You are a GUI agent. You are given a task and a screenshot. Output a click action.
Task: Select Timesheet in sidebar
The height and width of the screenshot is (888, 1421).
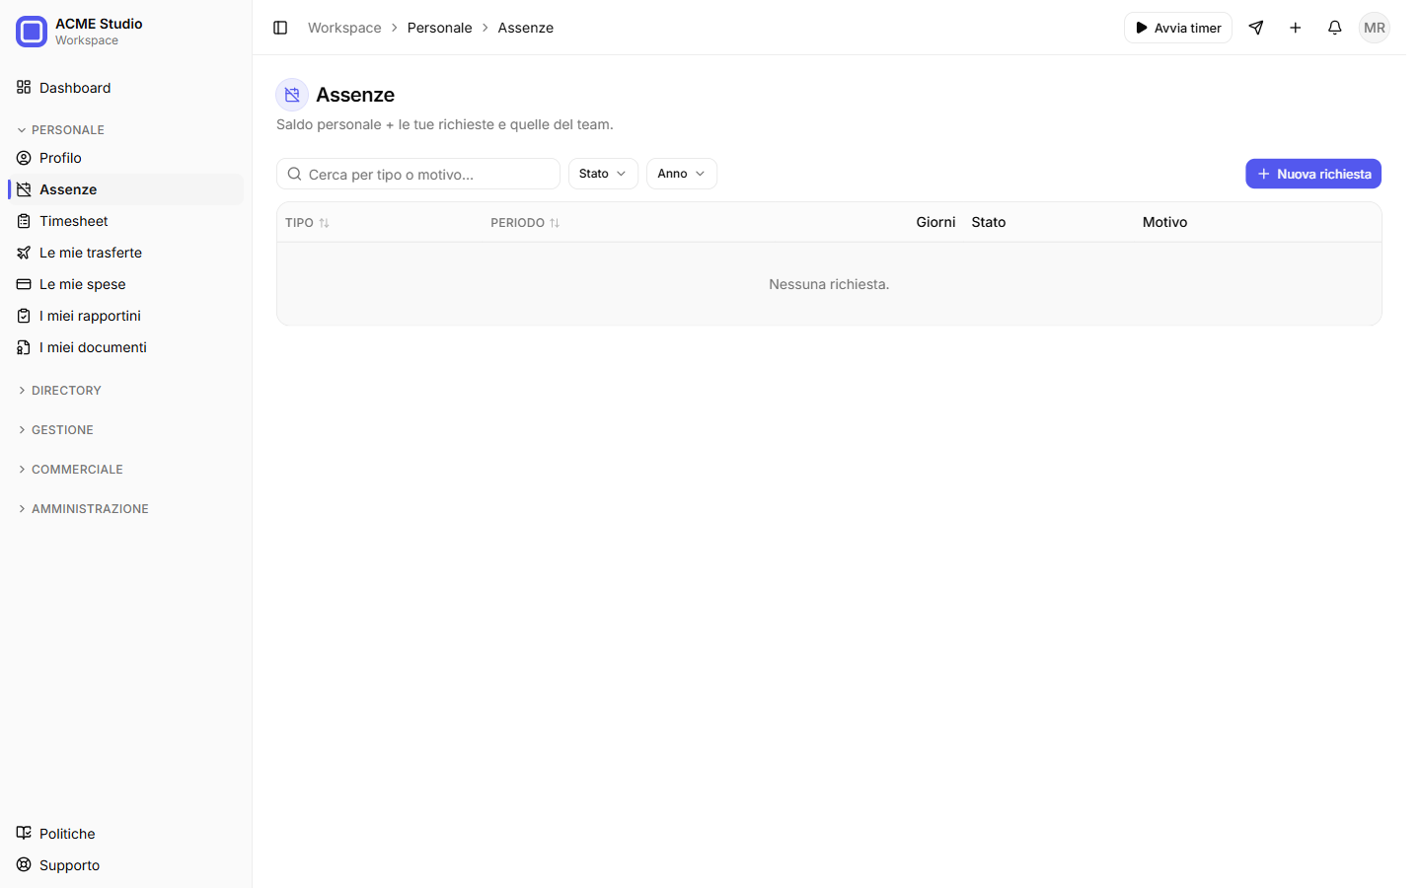pos(125,221)
